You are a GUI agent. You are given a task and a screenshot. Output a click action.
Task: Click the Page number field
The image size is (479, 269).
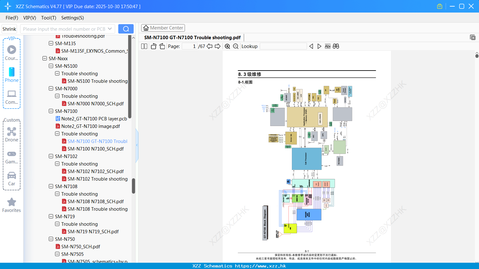(x=190, y=46)
